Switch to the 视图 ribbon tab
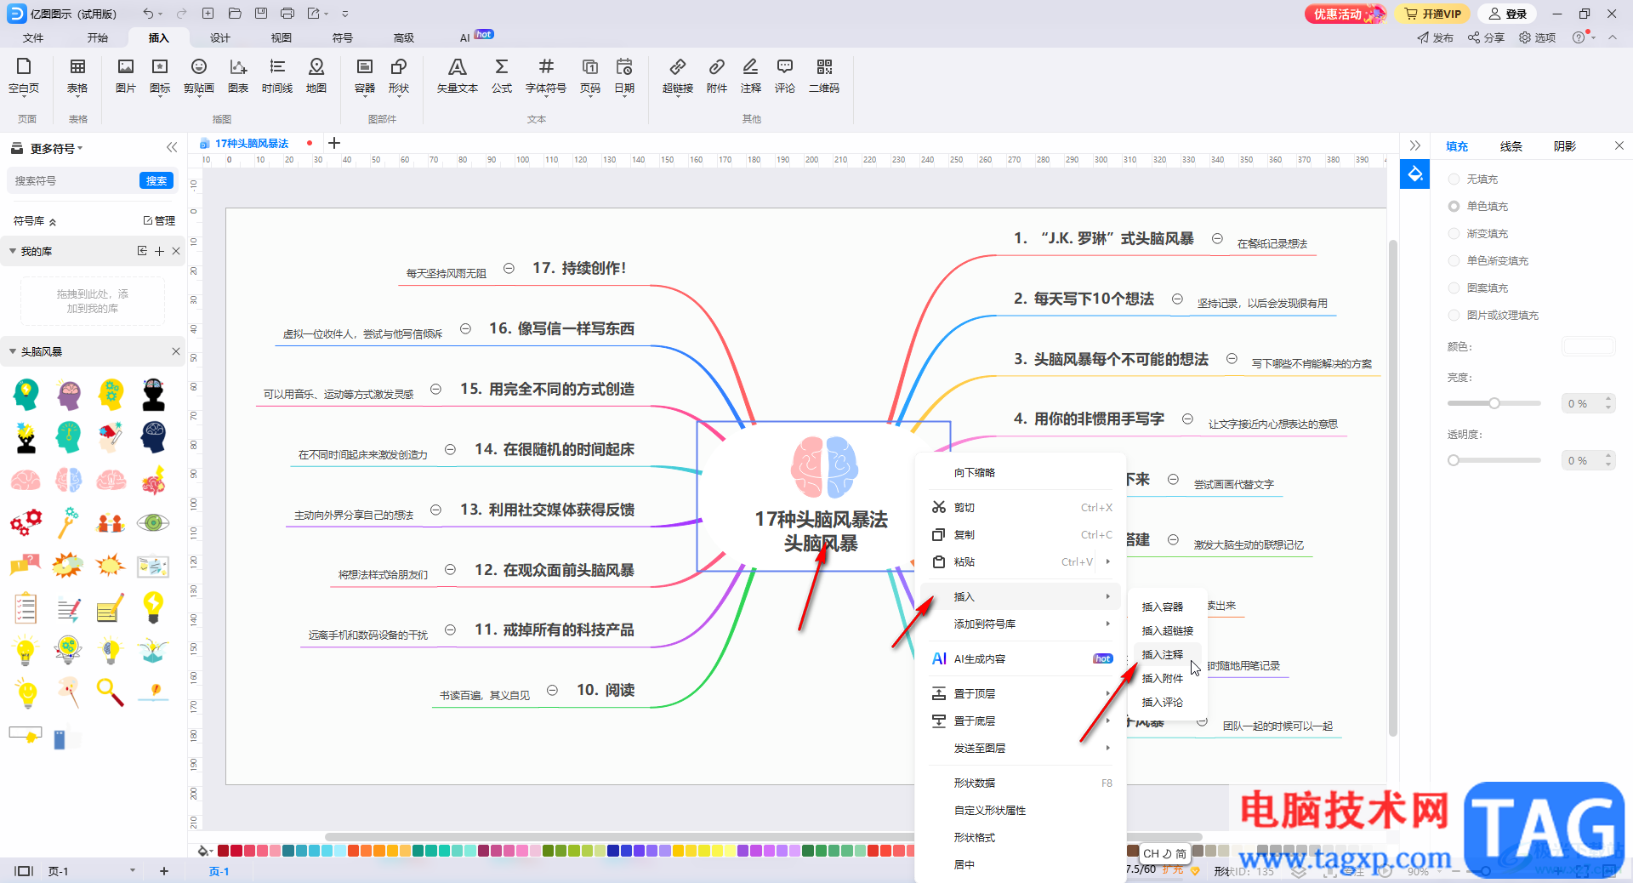Image resolution: width=1633 pixels, height=883 pixels. coord(282,37)
